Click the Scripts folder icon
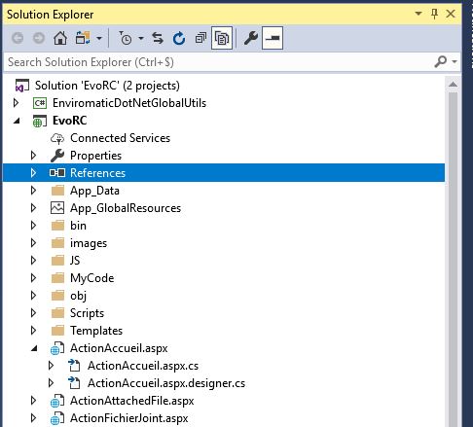The width and height of the screenshot is (473, 427). click(x=57, y=313)
